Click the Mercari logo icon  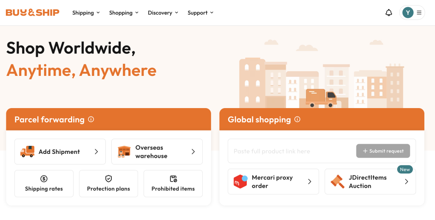click(240, 182)
